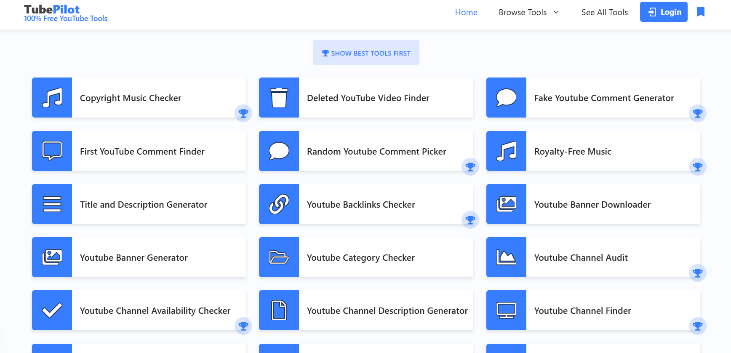Click the Royalty-Free Music note icon
731x353 pixels.
pos(506,151)
